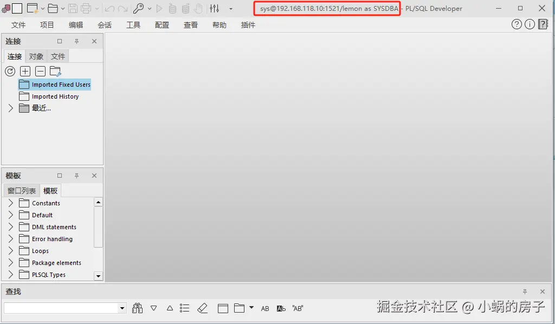Click the Preferences sliders icon
Screen dimensions: 555x324
(215, 8)
